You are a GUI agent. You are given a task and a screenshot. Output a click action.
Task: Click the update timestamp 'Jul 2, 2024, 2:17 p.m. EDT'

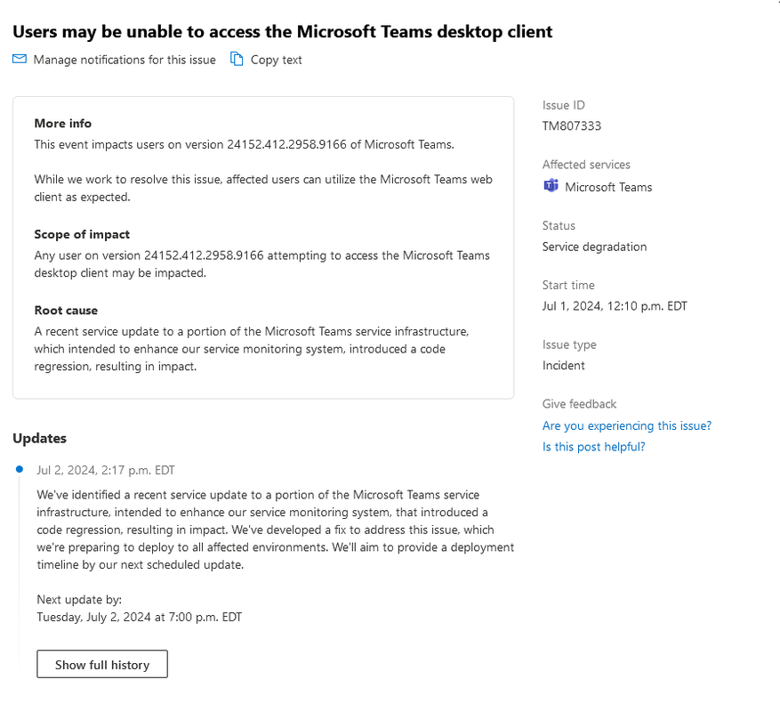click(x=106, y=471)
